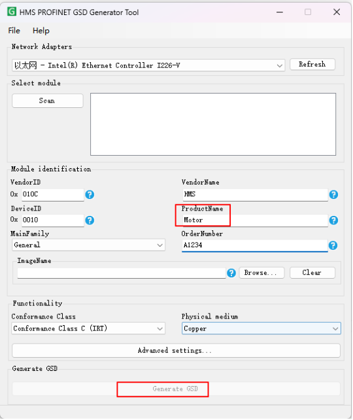This screenshot has width=353, height=420.
Task: Clear the ImageName field
Action: pyautogui.click(x=312, y=273)
